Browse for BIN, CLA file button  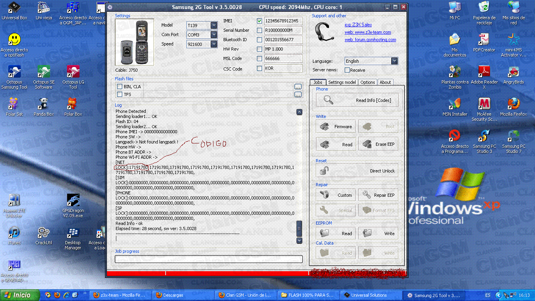pos(298,87)
